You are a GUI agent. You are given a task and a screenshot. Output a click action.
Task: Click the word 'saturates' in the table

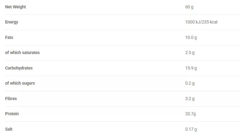[x=30, y=53]
